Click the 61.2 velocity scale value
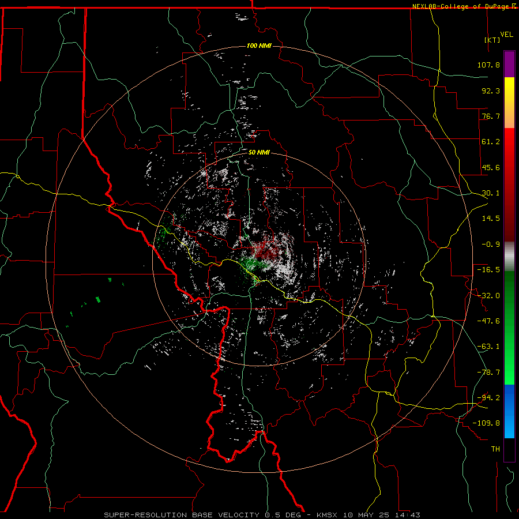 click(x=491, y=142)
